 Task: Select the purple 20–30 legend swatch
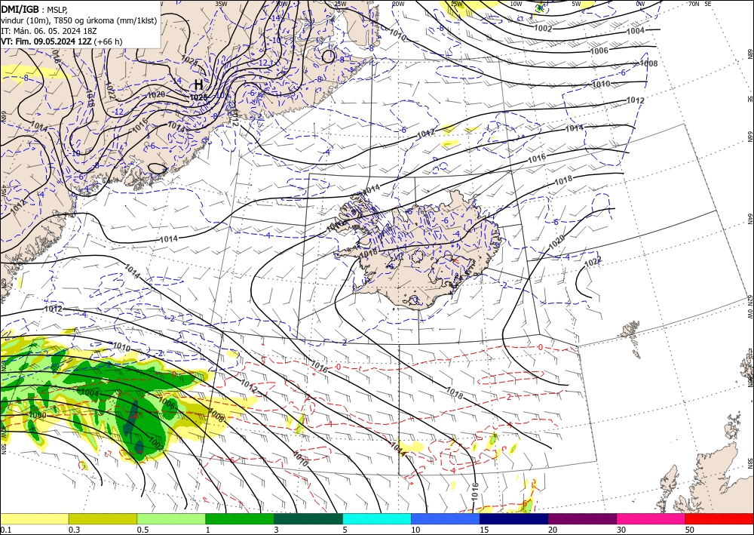pos(582,518)
